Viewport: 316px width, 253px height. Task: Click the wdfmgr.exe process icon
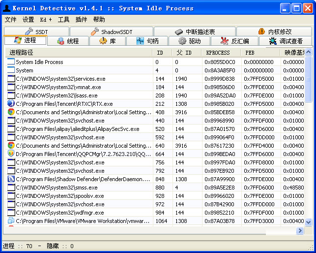coord(11,213)
